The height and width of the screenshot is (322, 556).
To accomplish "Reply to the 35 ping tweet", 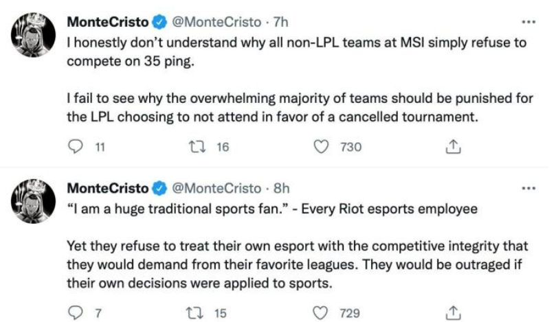I will 77,146.
